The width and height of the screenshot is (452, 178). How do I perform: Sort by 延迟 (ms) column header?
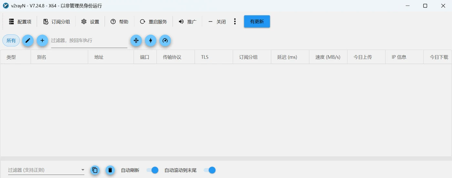290,57
